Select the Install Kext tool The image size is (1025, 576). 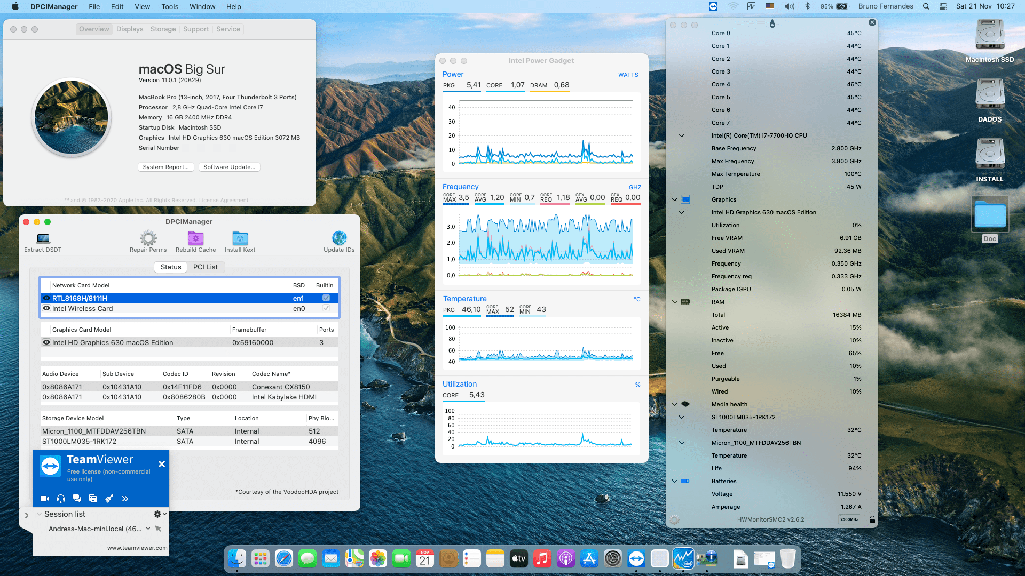click(240, 238)
